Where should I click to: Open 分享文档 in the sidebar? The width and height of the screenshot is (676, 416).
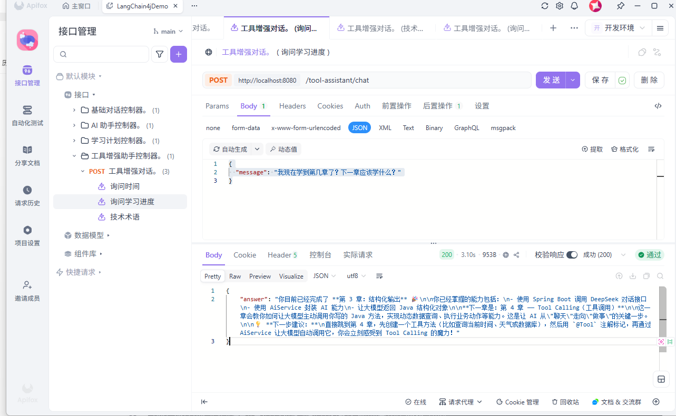click(x=27, y=155)
